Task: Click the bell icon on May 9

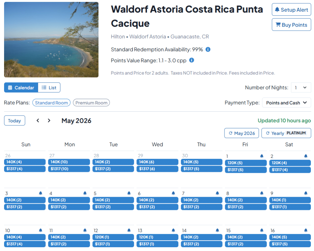Action: [306, 193]
